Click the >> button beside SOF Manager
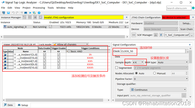The width and height of the screenshot is (195, 108). click(x=134, y=35)
